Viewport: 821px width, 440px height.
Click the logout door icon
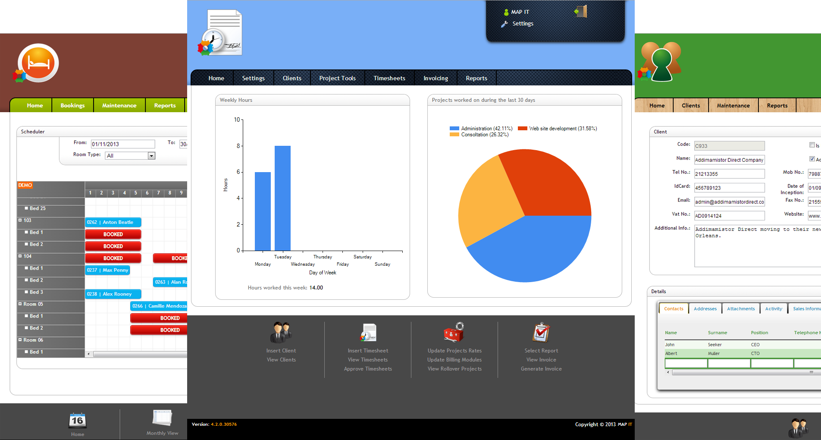pyautogui.click(x=581, y=11)
